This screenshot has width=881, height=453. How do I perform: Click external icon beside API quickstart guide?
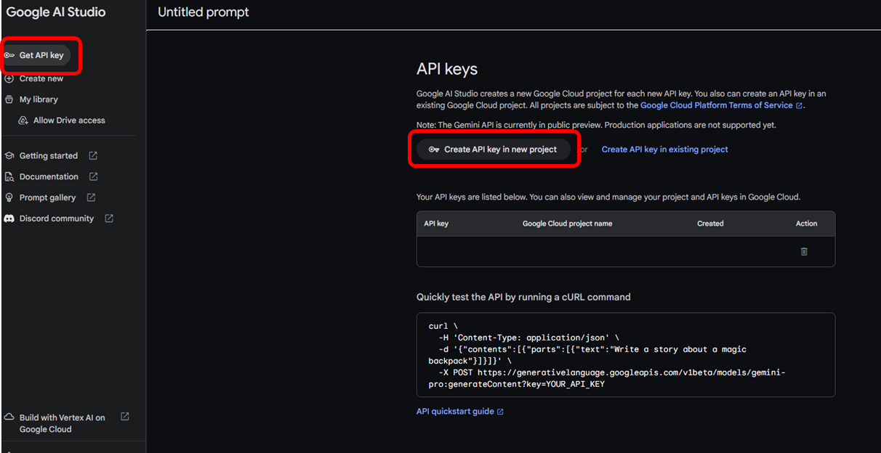[x=500, y=412]
